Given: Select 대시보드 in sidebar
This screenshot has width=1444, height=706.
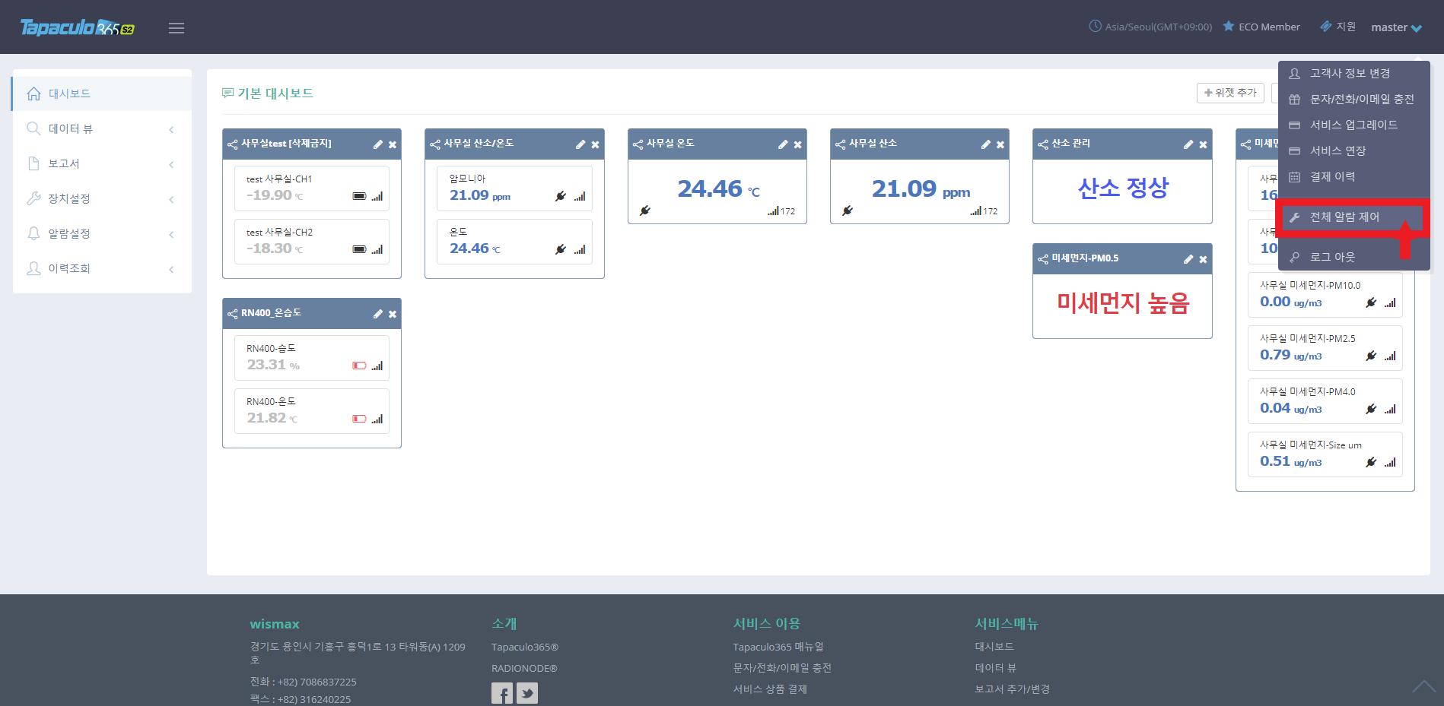Looking at the screenshot, I should click(102, 93).
